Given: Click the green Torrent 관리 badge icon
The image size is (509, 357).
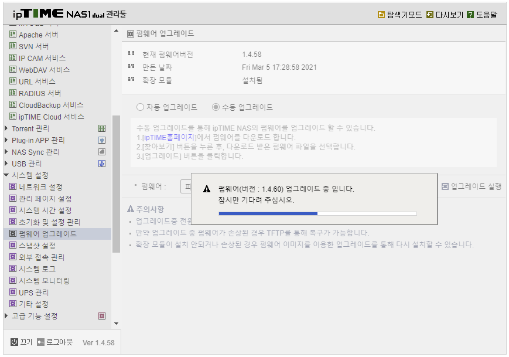Looking at the screenshot, I should (102, 128).
